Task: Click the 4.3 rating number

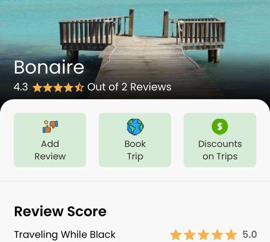Action: point(21,87)
